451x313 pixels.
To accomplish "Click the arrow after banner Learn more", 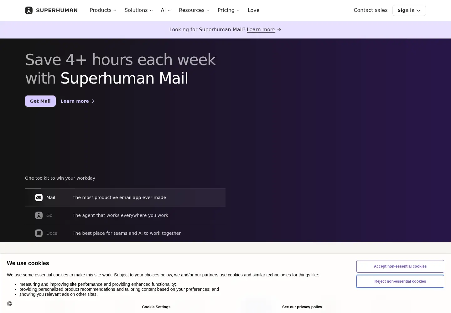I will (x=279, y=30).
